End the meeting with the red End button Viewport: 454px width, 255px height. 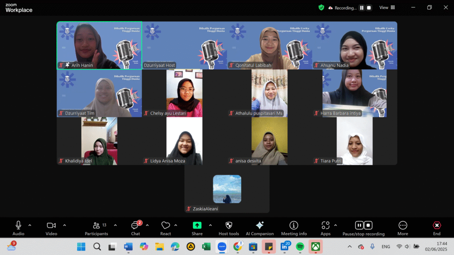pyautogui.click(x=436, y=226)
